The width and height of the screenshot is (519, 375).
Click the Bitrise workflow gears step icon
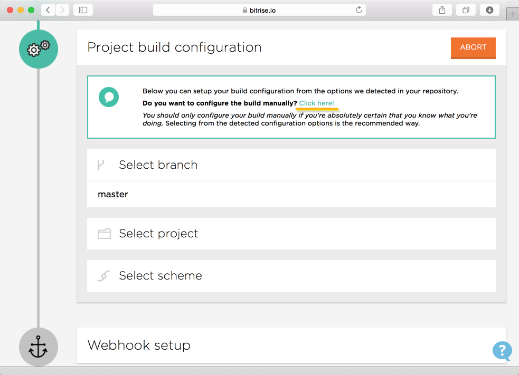click(x=38, y=49)
